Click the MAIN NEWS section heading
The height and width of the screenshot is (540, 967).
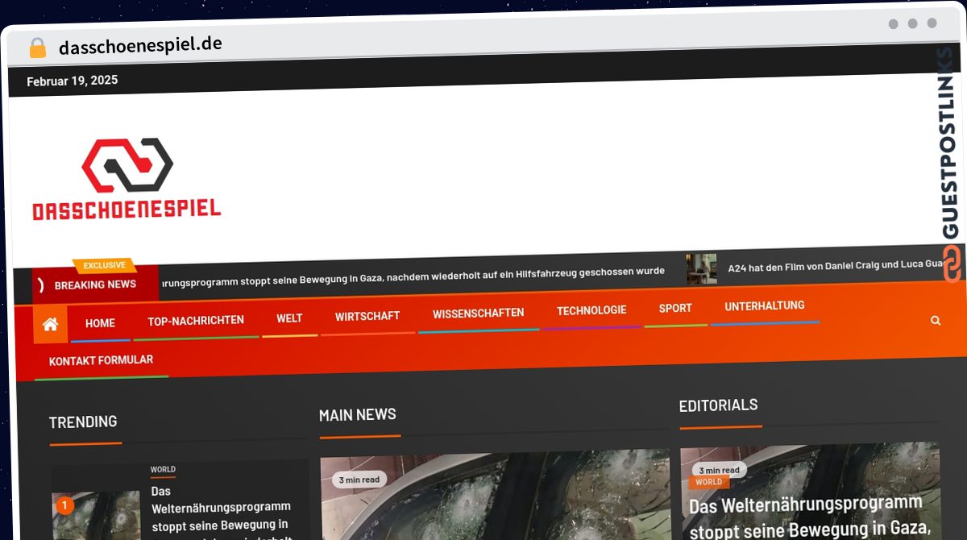(x=358, y=414)
